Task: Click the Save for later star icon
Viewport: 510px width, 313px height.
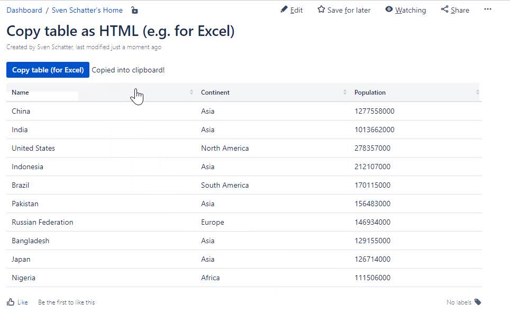Action: (321, 10)
